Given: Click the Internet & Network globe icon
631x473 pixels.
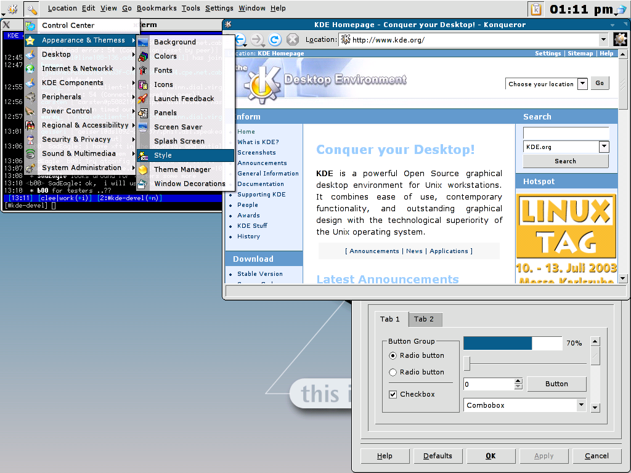Looking at the screenshot, I should 30,69.
